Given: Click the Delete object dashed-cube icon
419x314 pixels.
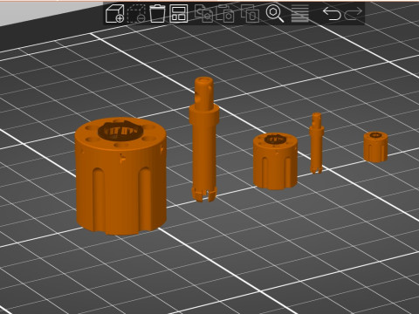Looking at the screenshot, I should [x=136, y=13].
